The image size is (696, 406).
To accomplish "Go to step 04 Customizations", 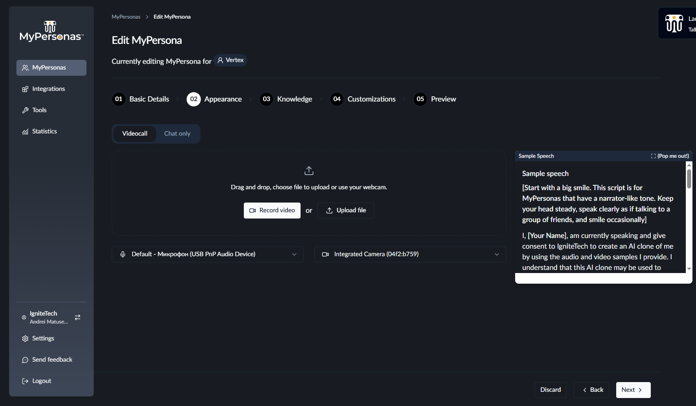I will 363,99.
